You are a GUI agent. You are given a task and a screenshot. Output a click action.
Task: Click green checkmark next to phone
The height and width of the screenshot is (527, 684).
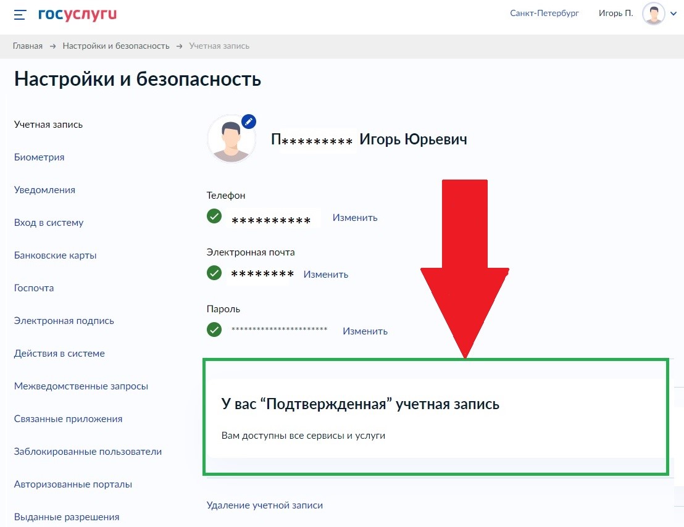tap(214, 217)
